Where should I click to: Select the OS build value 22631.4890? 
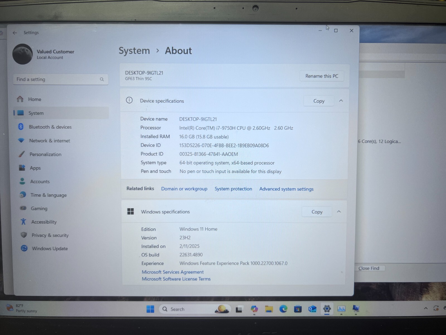(191, 255)
